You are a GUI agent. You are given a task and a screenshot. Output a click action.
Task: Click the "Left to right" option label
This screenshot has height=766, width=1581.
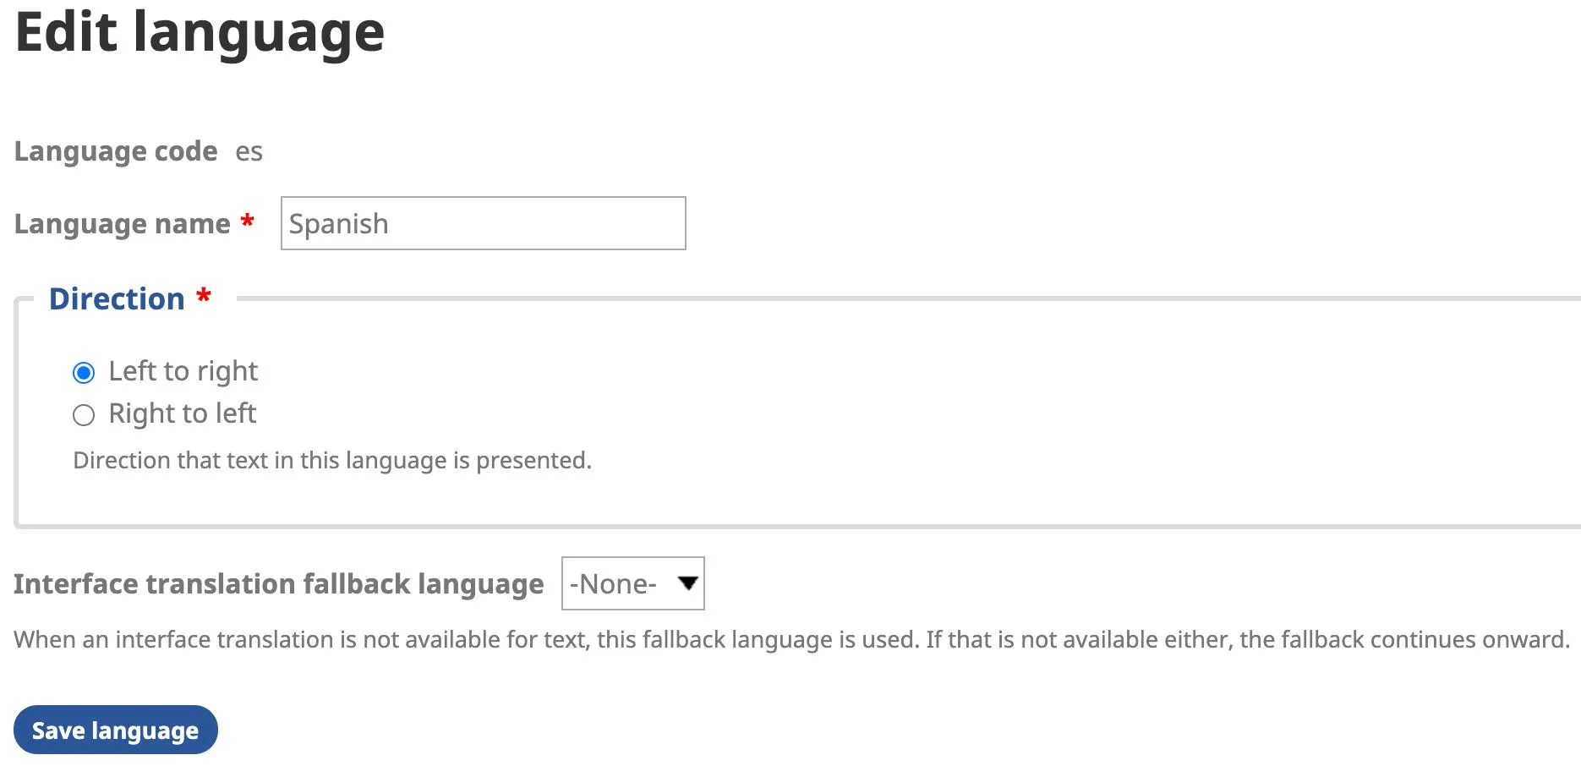pyautogui.click(x=183, y=371)
